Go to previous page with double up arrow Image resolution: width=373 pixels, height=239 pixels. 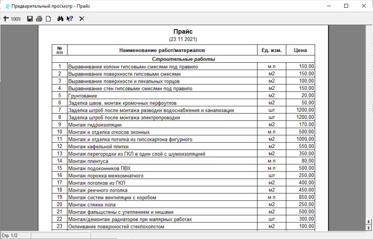coord(369,221)
